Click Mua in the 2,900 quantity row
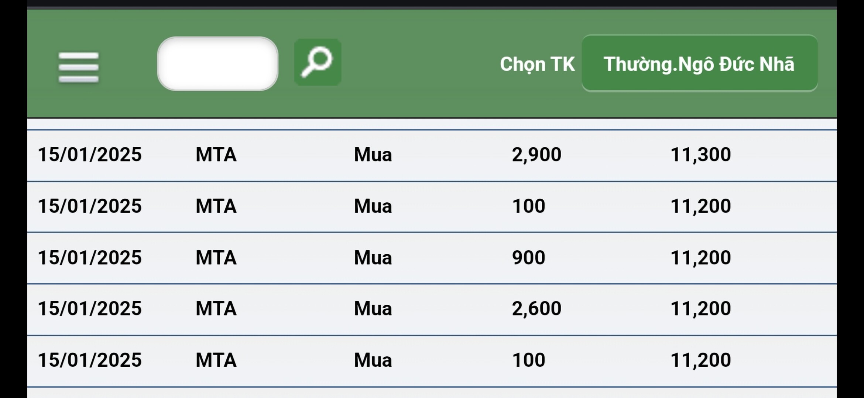Screen dimensions: 864x398 (x=373, y=154)
